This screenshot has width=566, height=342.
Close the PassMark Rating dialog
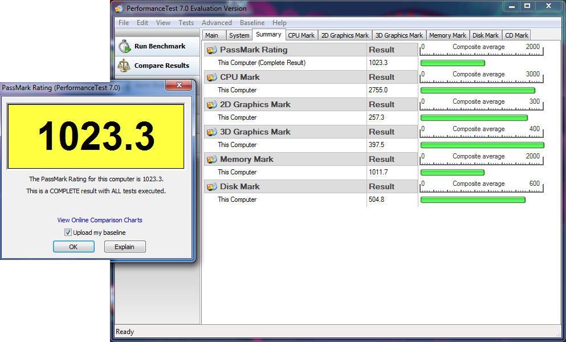178,85
